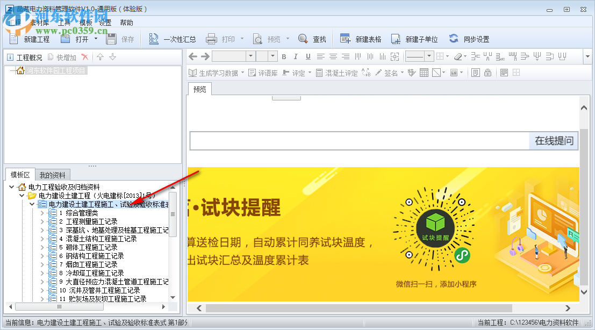
Task: Click the 工程概况 button
Action: (x=24, y=58)
